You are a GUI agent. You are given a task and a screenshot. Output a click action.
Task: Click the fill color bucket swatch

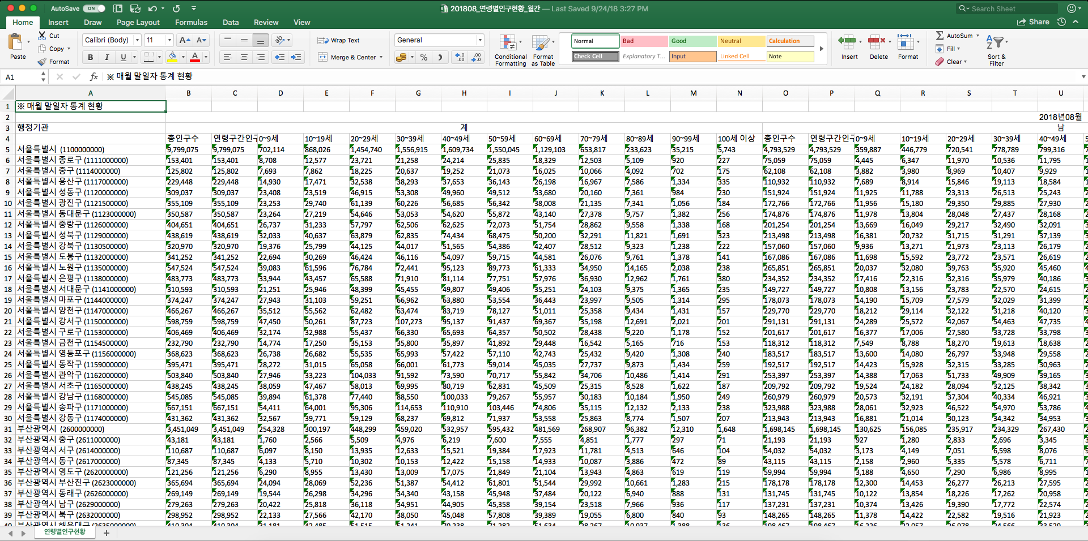click(172, 57)
